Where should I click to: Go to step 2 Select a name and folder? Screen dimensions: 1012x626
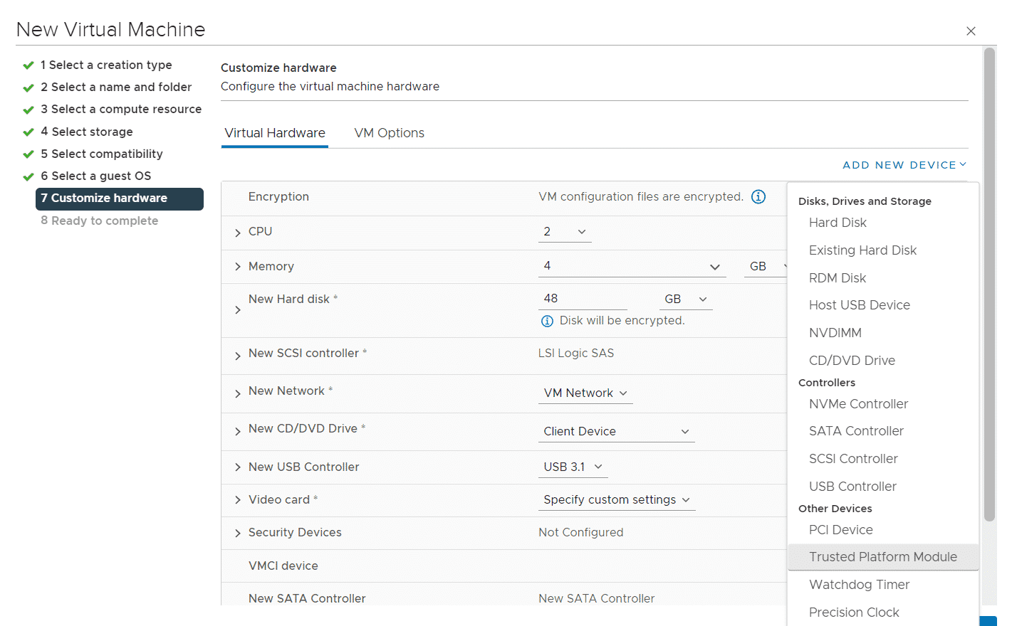pos(116,87)
